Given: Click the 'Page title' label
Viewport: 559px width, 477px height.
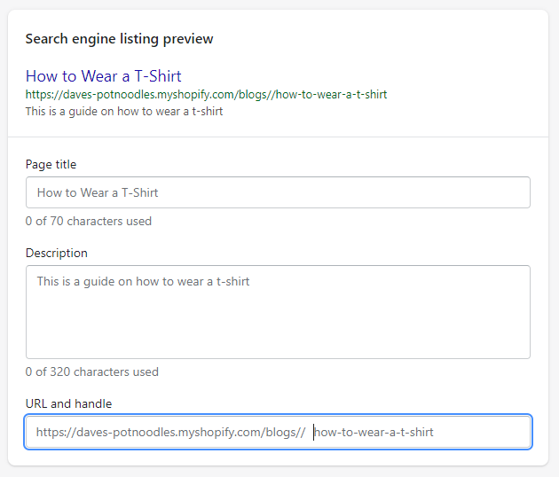Looking at the screenshot, I should (51, 164).
